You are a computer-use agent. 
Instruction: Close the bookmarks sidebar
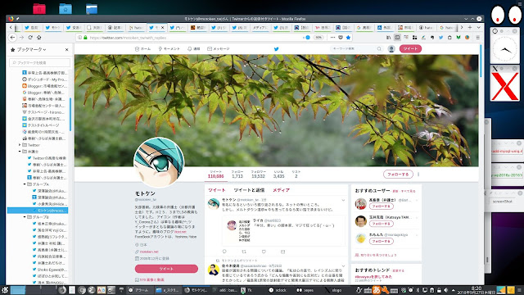[66, 49]
